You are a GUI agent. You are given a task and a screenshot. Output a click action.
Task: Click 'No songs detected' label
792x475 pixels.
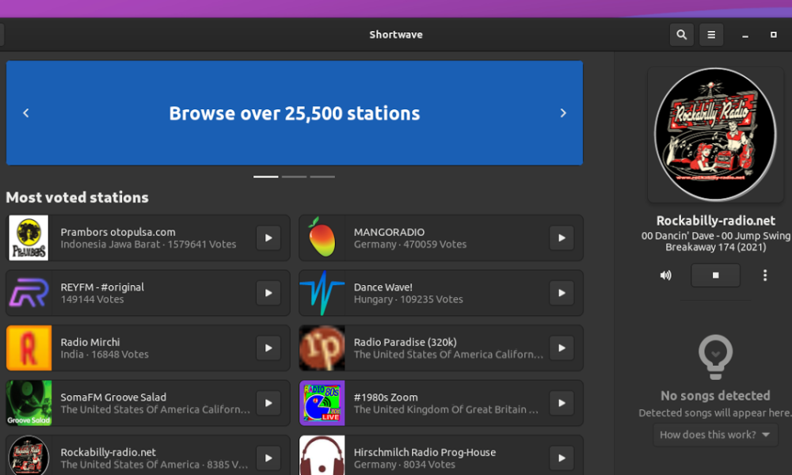(715, 396)
